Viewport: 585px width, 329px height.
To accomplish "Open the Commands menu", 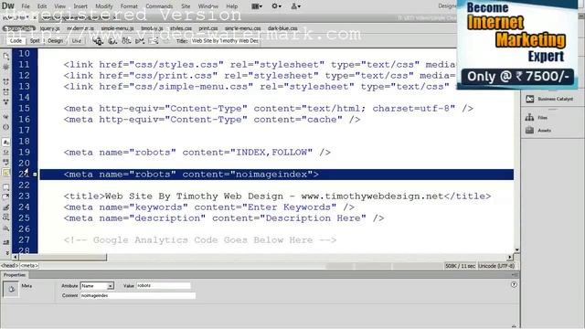I will tap(159, 6).
